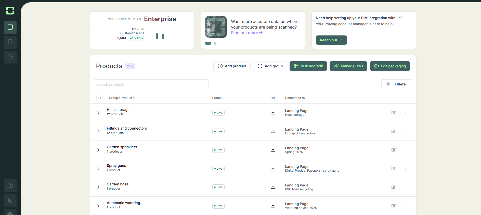
Task: Click the Add product button
Action: pos(232,66)
